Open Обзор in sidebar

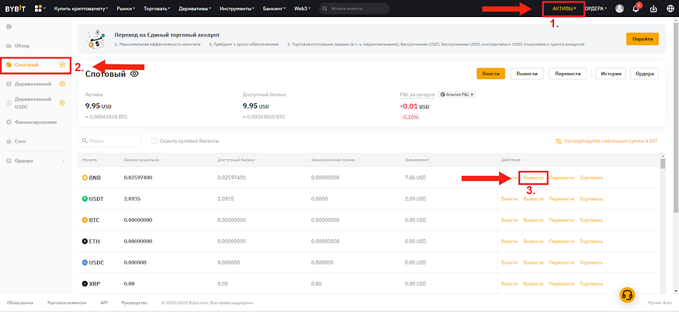(22, 46)
